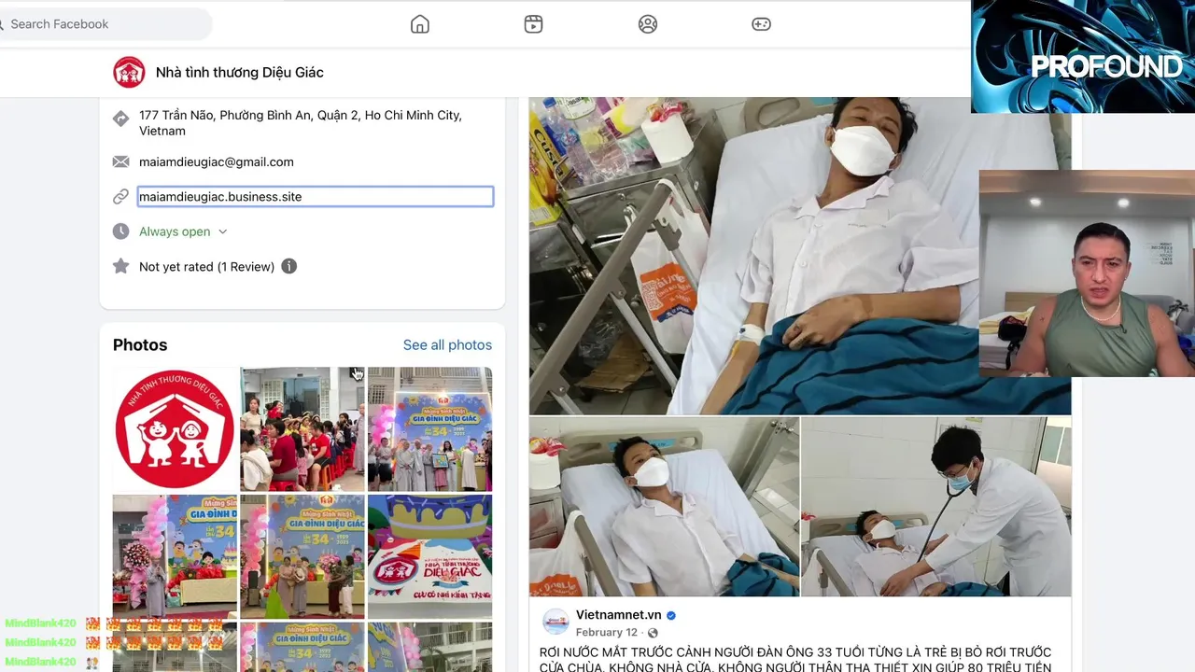Open the middle-row Gia đình Diệu Giác 34 photo
This screenshot has height=672, width=1195.
coord(302,556)
